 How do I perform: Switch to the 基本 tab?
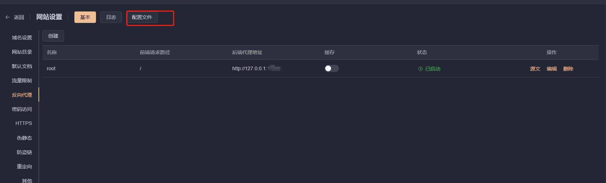point(85,17)
